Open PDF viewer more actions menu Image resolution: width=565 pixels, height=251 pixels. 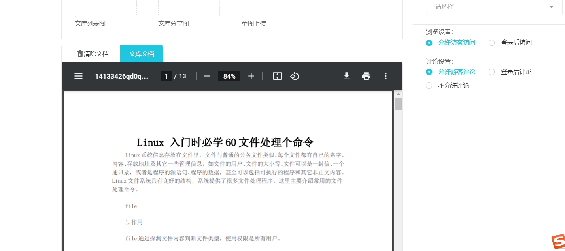click(386, 76)
